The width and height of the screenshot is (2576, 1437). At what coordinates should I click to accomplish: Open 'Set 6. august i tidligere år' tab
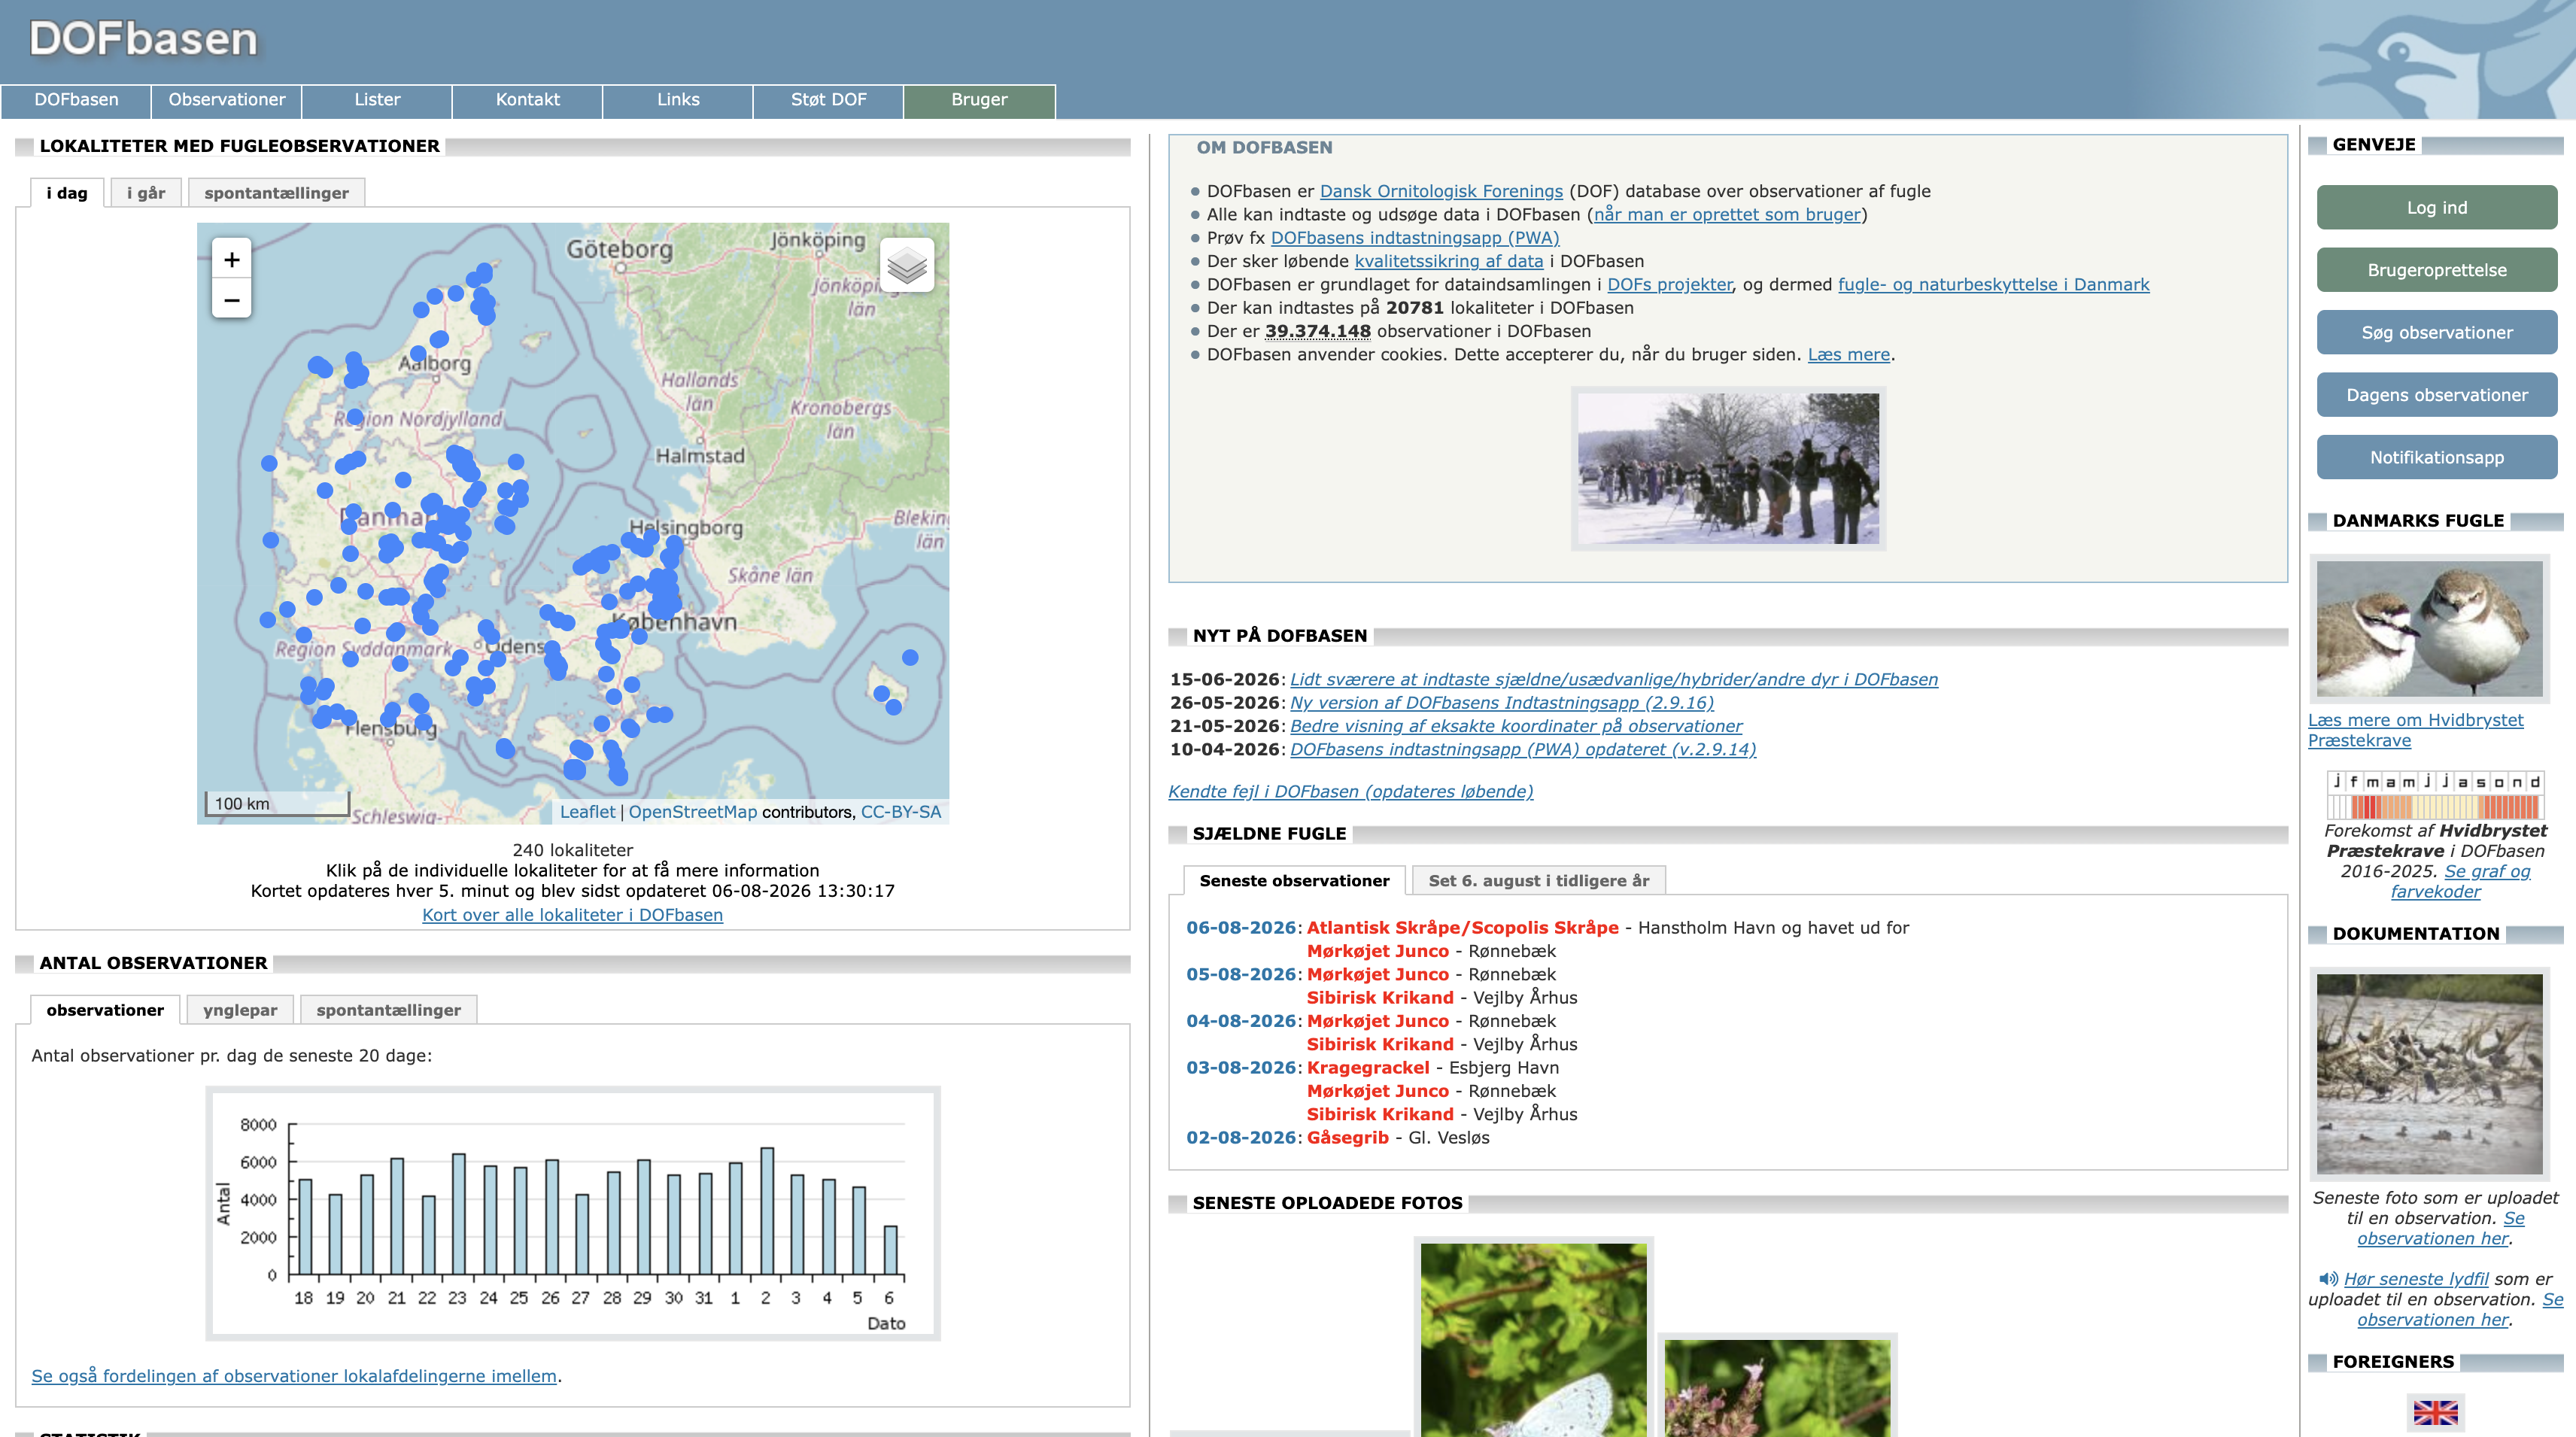pyautogui.click(x=1539, y=881)
